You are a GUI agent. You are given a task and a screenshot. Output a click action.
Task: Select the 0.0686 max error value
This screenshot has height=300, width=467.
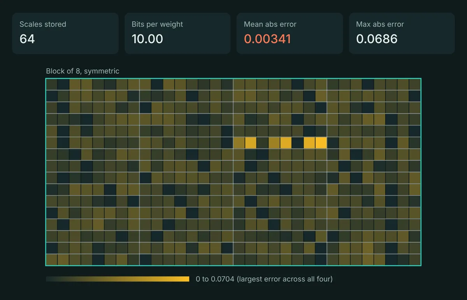pyautogui.click(x=377, y=39)
